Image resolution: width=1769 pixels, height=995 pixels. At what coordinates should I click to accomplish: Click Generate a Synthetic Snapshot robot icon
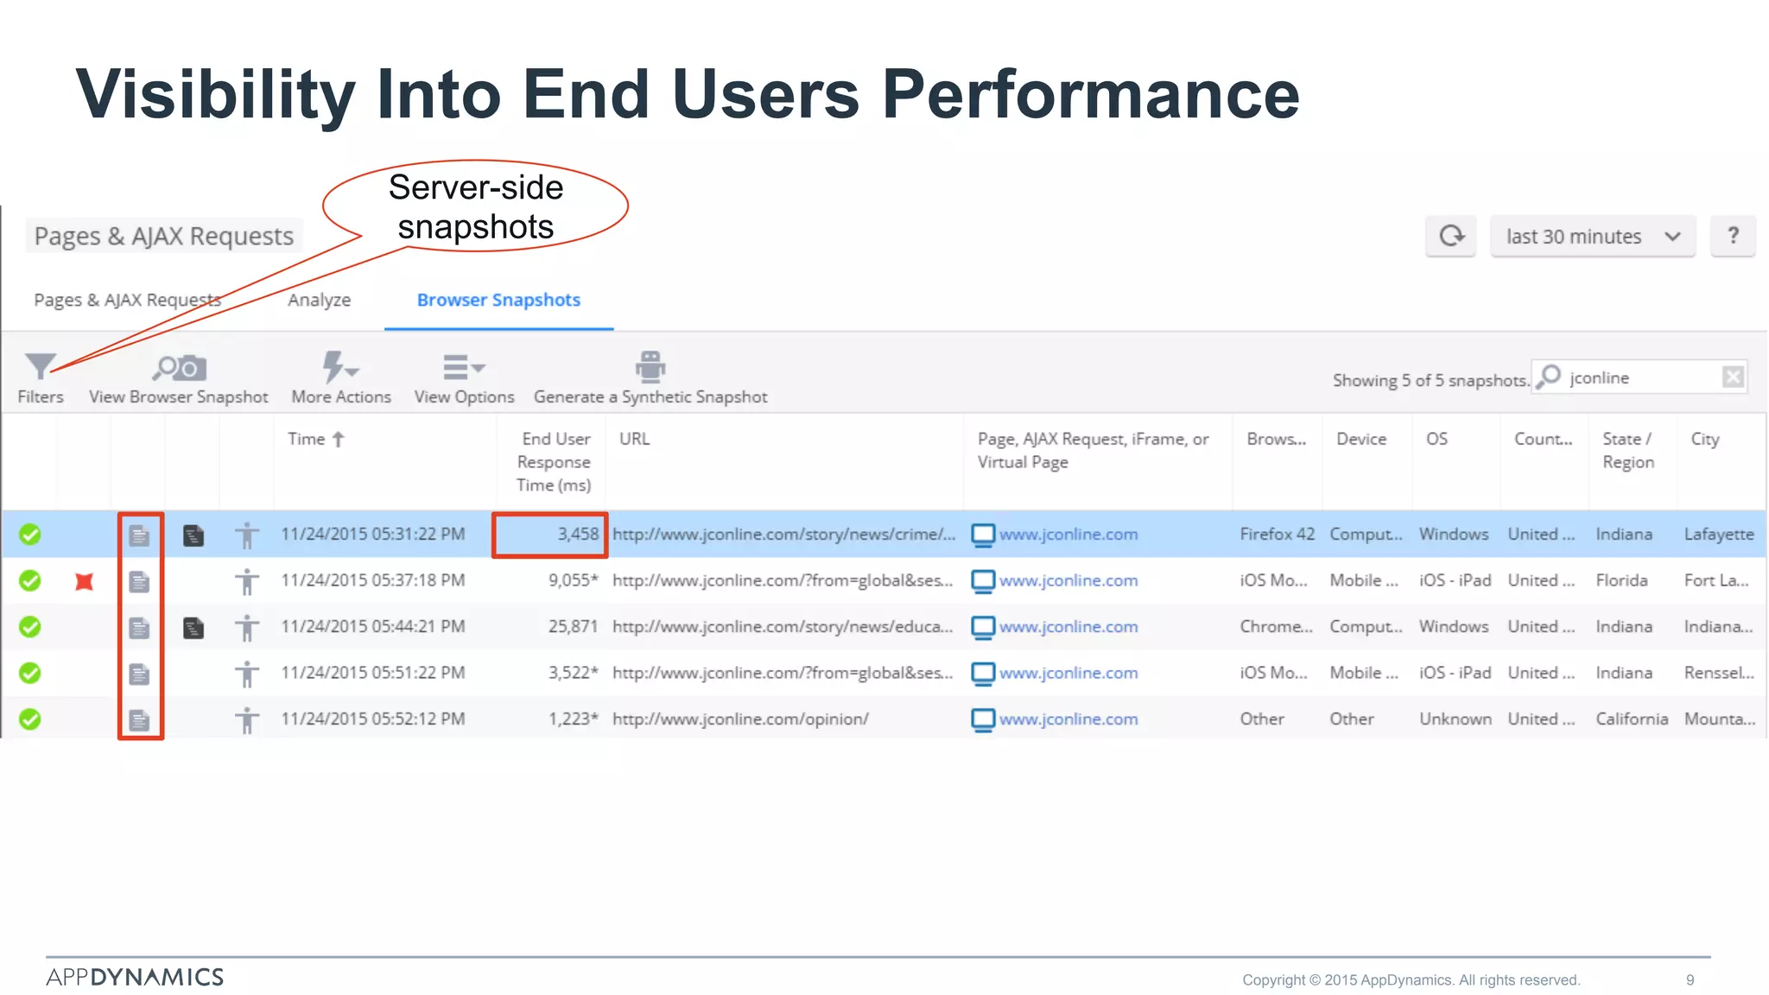650,366
